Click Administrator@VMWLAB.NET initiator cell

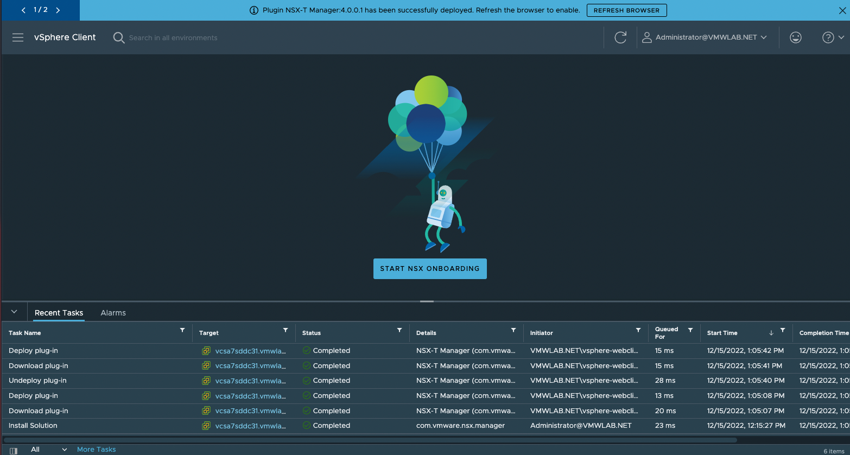581,426
